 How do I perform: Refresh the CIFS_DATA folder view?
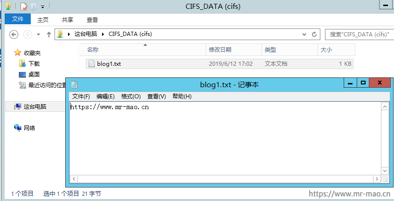click(314, 35)
